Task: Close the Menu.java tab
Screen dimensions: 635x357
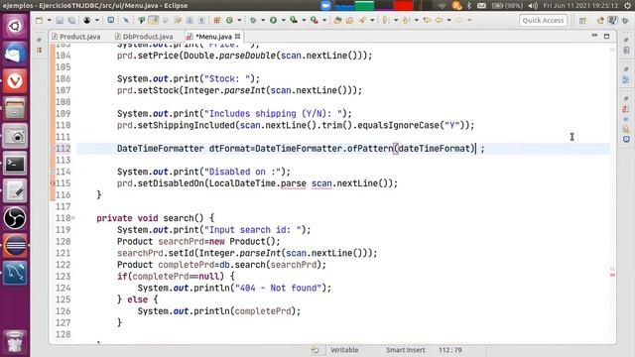Action: click(x=238, y=36)
